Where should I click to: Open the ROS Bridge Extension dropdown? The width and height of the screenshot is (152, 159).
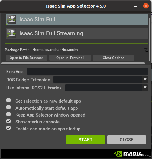point(101,79)
